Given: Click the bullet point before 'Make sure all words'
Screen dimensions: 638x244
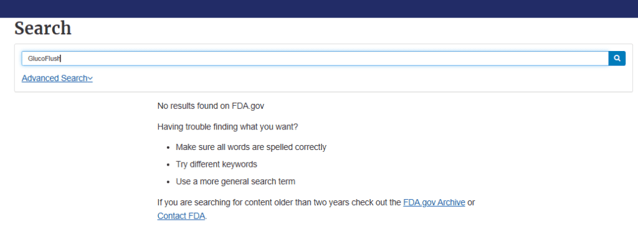Looking at the screenshot, I should point(168,148).
